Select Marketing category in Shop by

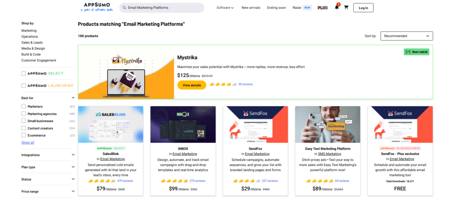click(29, 31)
